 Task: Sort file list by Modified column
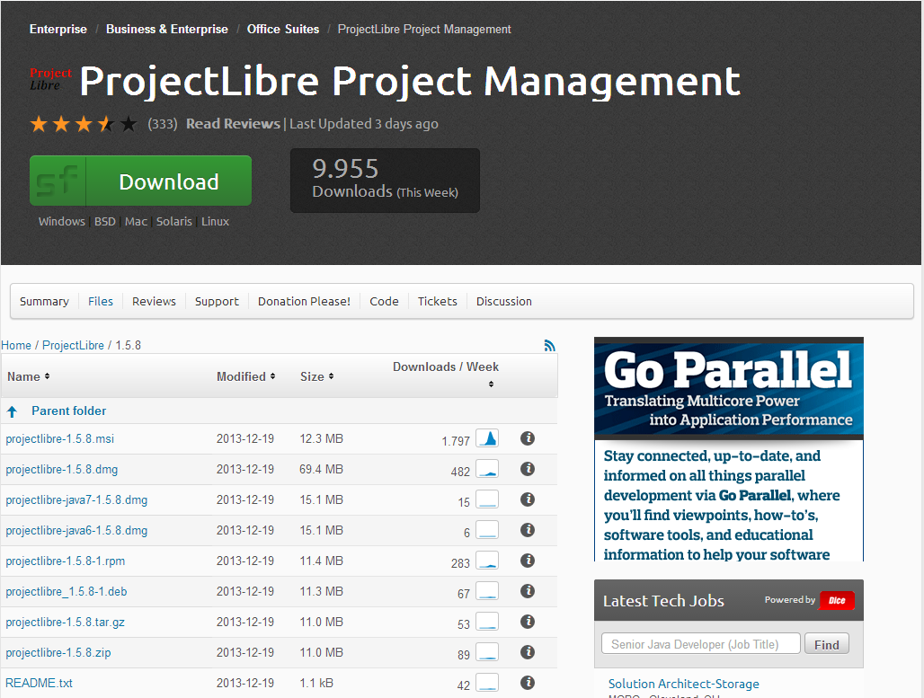[x=245, y=377]
